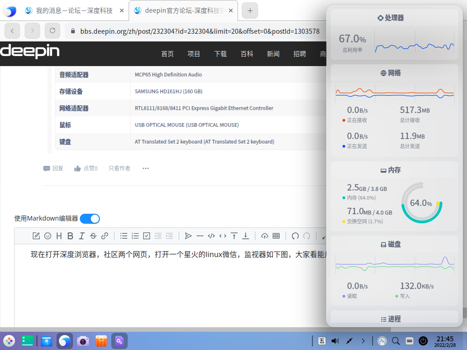Click the 回复 reply link
Viewport: 467px width, 350px height.
coord(53,168)
